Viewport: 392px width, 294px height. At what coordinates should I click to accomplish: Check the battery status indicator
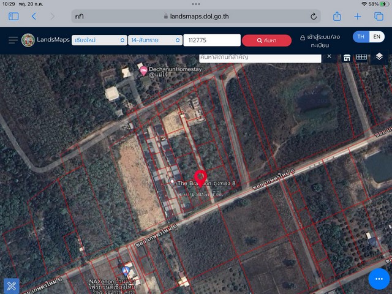coord(384,4)
